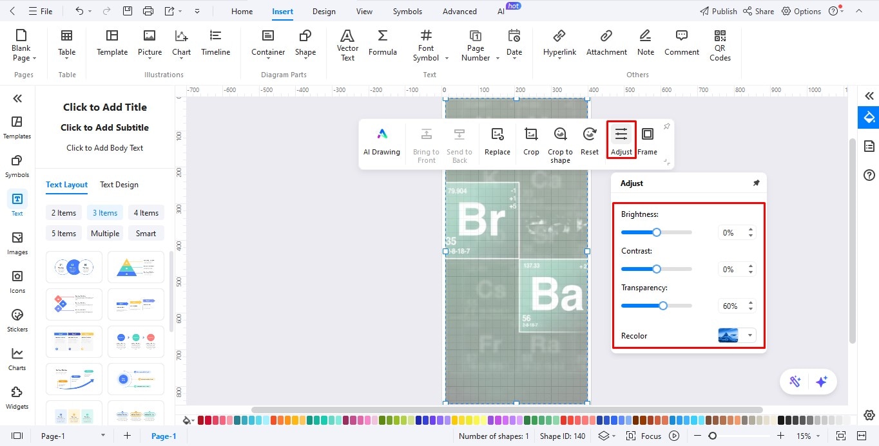The image size is (879, 446).
Task: Add an Attachment
Action: tap(606, 42)
